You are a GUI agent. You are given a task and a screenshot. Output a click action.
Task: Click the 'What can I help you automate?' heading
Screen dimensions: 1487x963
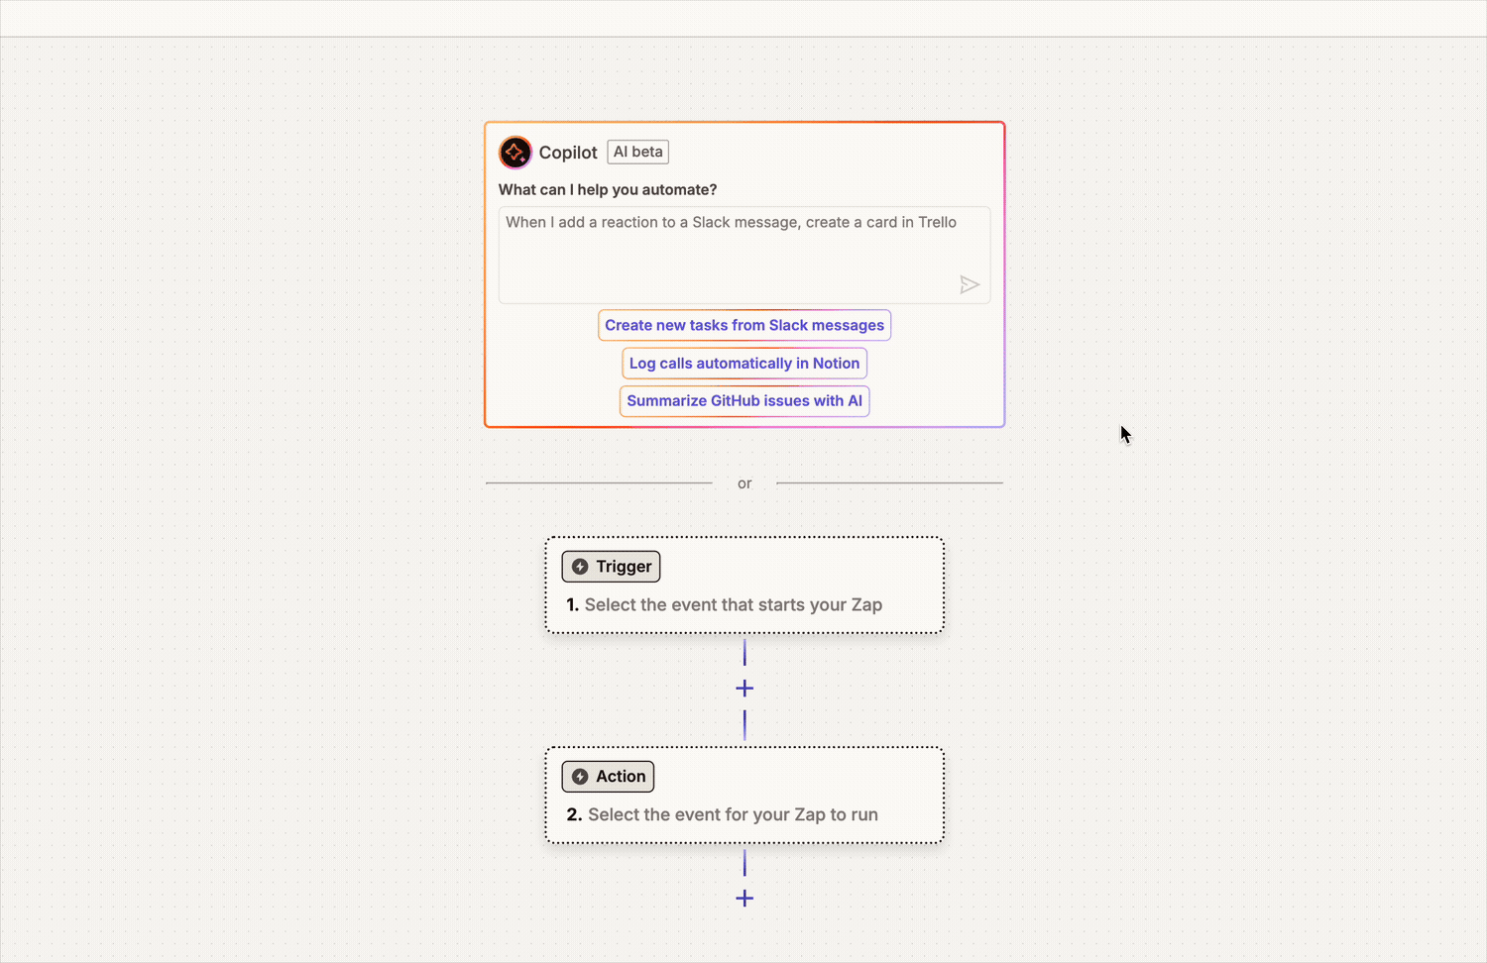pos(608,189)
